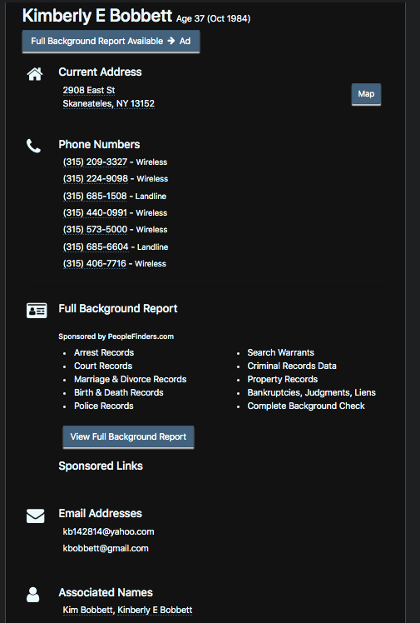Open phone number (315) 685-1508

[95, 197]
